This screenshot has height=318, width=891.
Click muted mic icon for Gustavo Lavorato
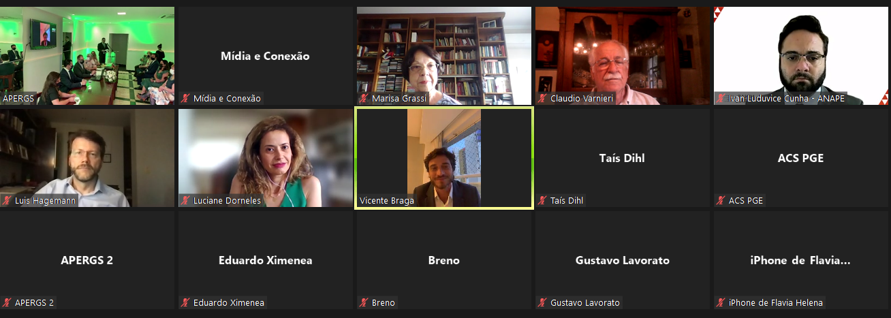(x=542, y=303)
